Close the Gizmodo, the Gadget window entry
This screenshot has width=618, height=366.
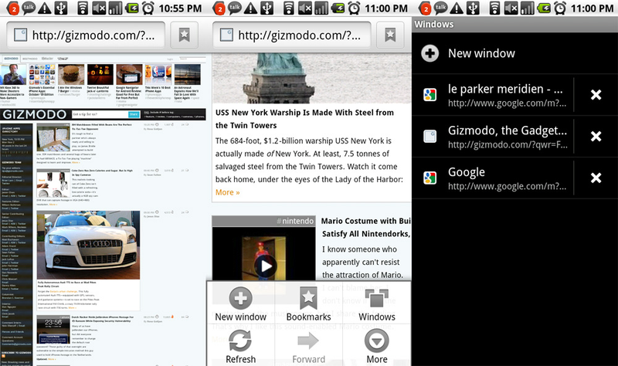tap(596, 137)
